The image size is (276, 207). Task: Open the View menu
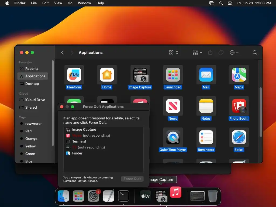58,3
